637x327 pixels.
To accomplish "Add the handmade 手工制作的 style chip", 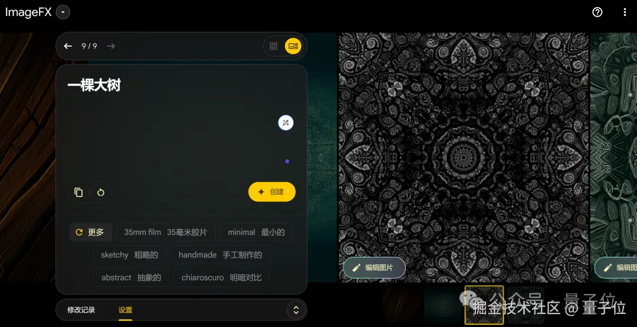I will (220, 255).
